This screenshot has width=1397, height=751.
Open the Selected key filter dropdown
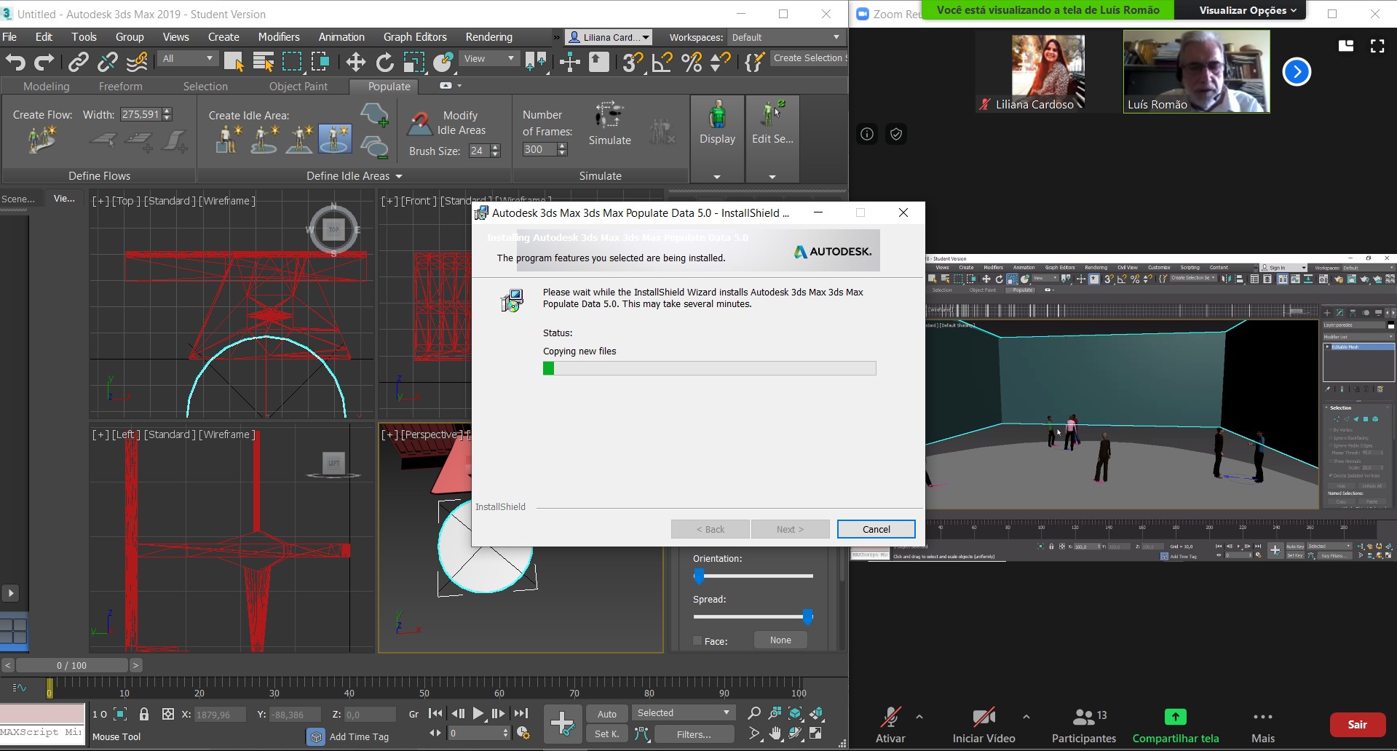pos(683,713)
